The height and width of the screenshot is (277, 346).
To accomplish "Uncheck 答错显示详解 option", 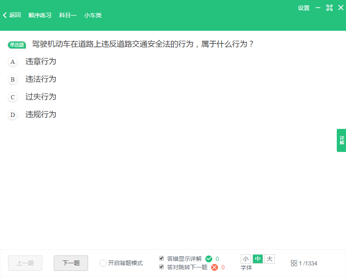I will pos(162,259).
